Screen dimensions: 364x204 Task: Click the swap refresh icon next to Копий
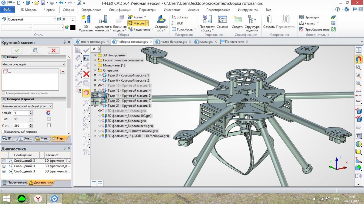tap(48, 113)
